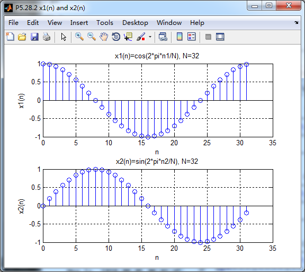
Task: Activate the Zoom In magnifier tool
Action: 79,37
